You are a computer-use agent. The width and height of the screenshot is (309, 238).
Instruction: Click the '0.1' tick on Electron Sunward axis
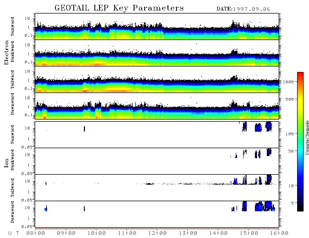(28, 35)
